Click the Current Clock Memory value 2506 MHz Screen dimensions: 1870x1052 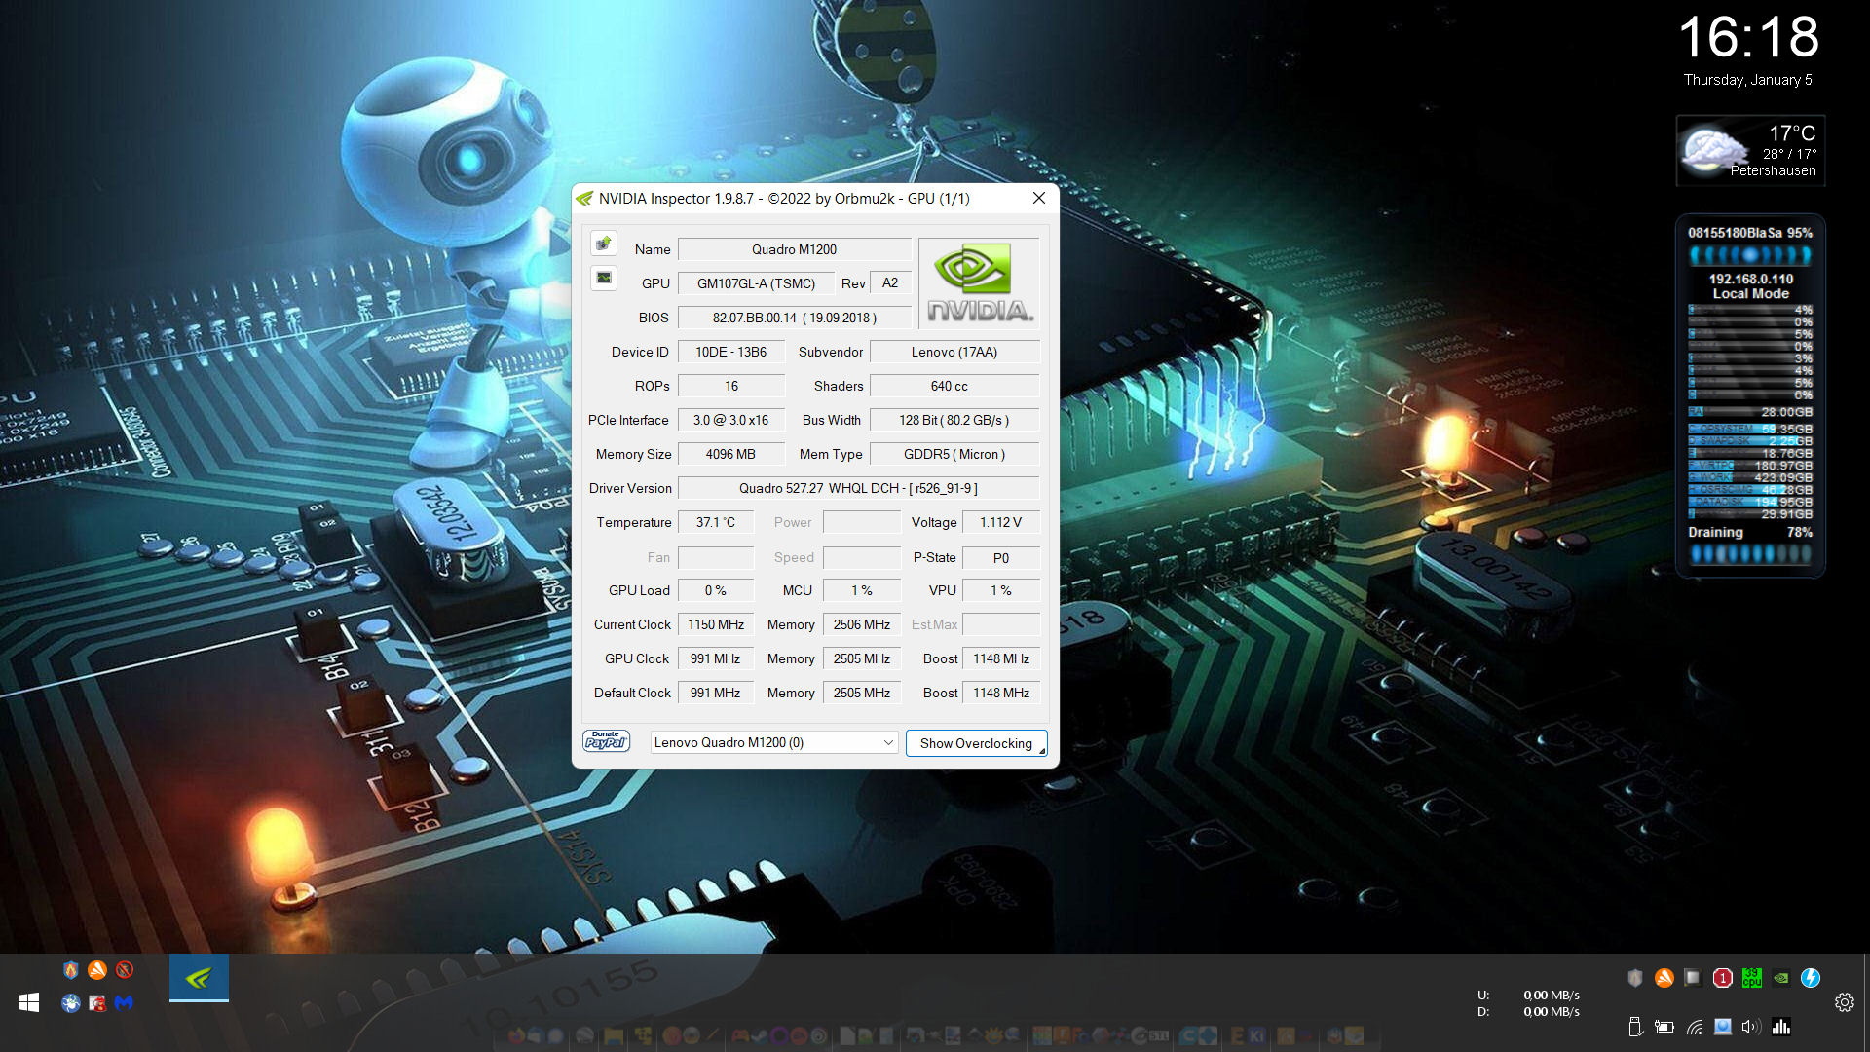[x=862, y=624]
